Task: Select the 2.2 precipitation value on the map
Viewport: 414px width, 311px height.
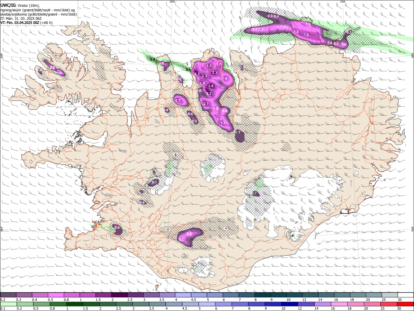Action: tap(209, 94)
